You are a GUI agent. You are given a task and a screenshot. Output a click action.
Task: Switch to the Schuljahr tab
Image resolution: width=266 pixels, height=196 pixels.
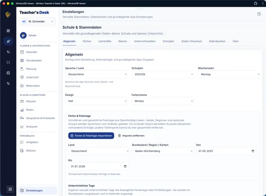(x=168, y=41)
